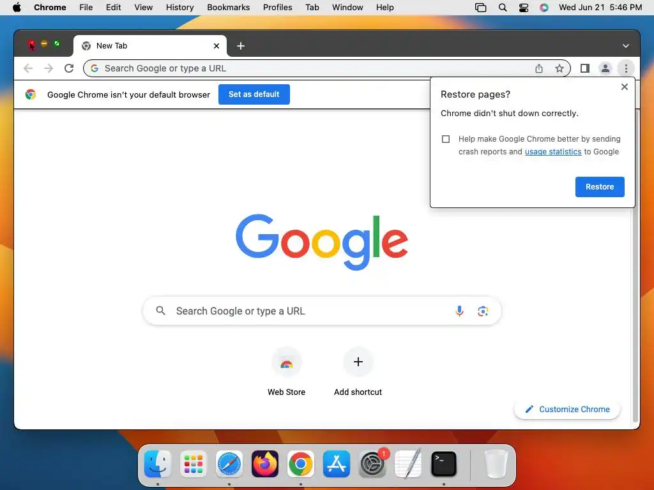Image resolution: width=654 pixels, height=490 pixels.
Task: Click the Set as default button
Action: pyautogui.click(x=254, y=94)
